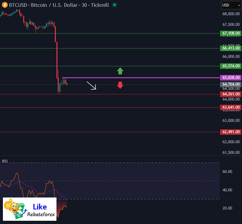Image resolution: width=242 pixels, height=224 pixels.
Task: Click the BTCUSD symbol name in the header
Action: [18, 5]
